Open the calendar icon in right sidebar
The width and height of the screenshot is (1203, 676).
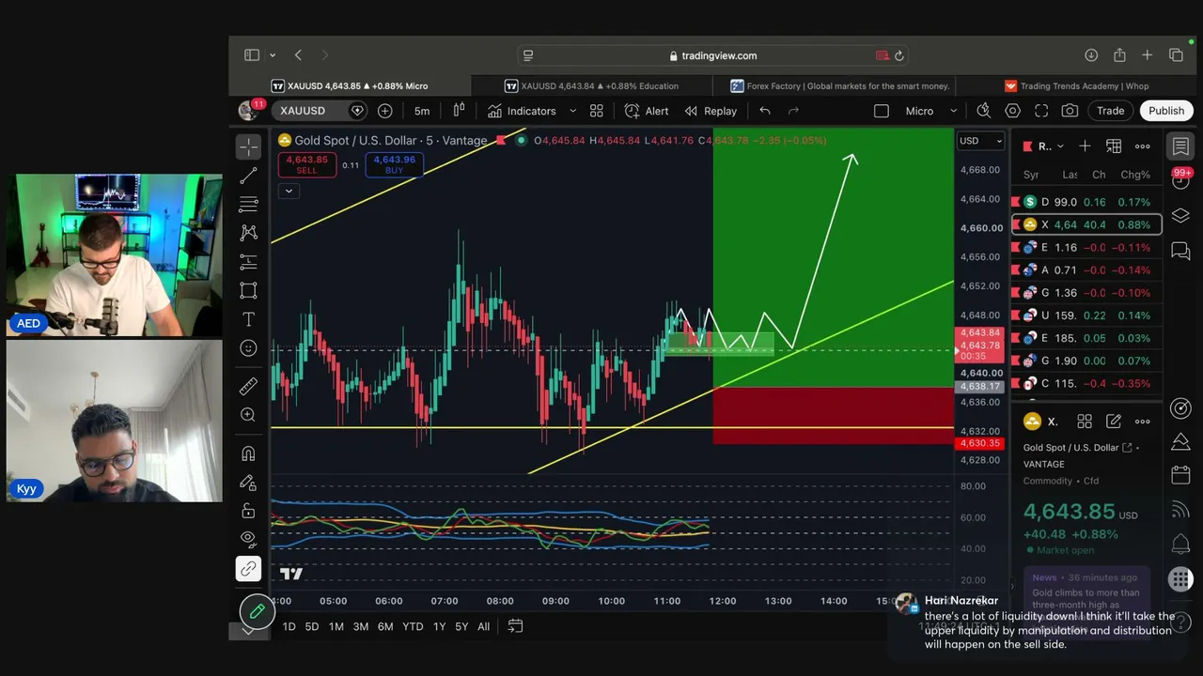1180,475
